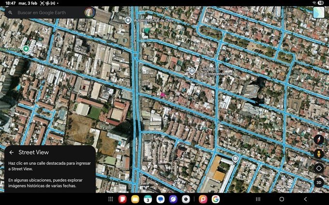Select Juzgado Policía Local Independencia marker

click(x=192, y=71)
